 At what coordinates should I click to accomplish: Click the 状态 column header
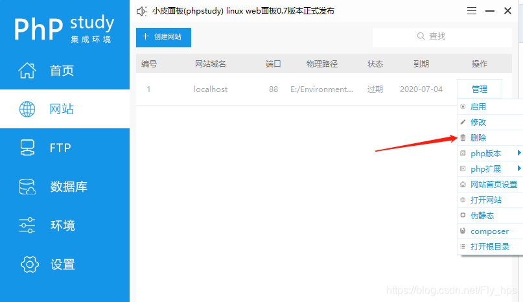pyautogui.click(x=375, y=64)
